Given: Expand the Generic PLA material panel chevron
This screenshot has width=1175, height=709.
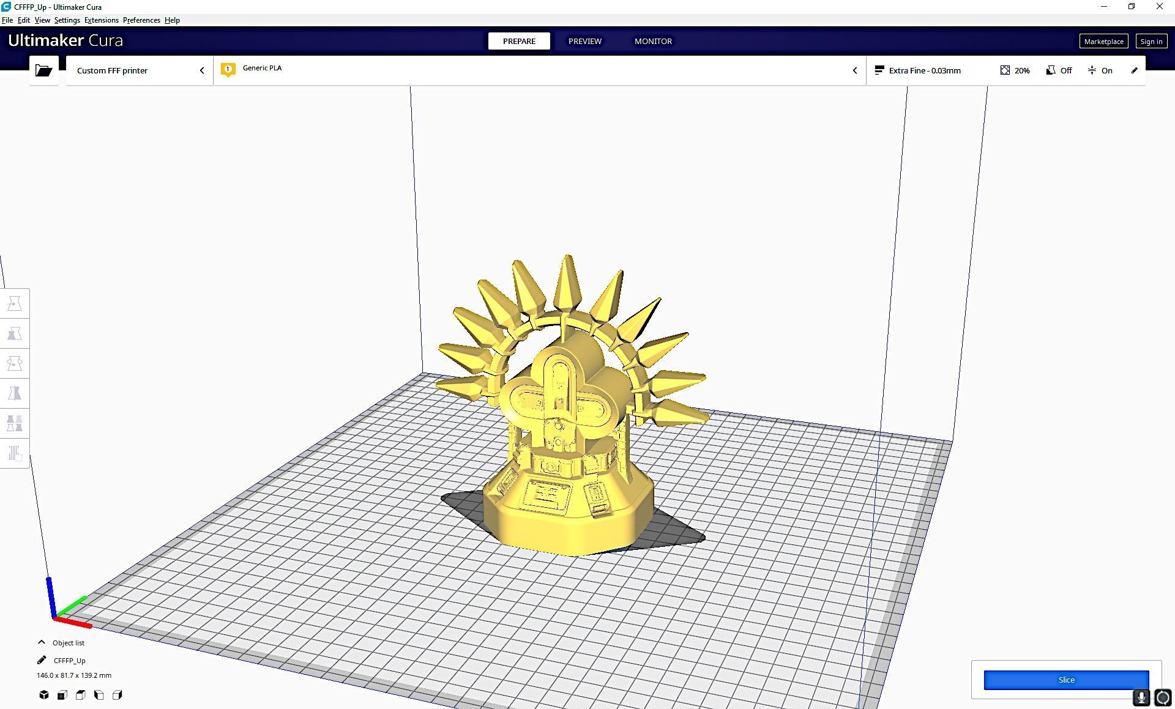Looking at the screenshot, I should [x=855, y=70].
